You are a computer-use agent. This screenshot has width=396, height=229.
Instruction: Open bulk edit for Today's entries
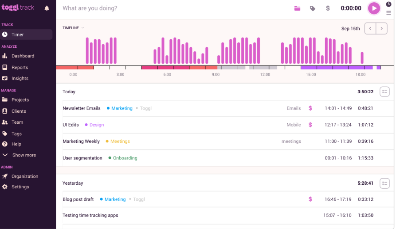[384, 92]
